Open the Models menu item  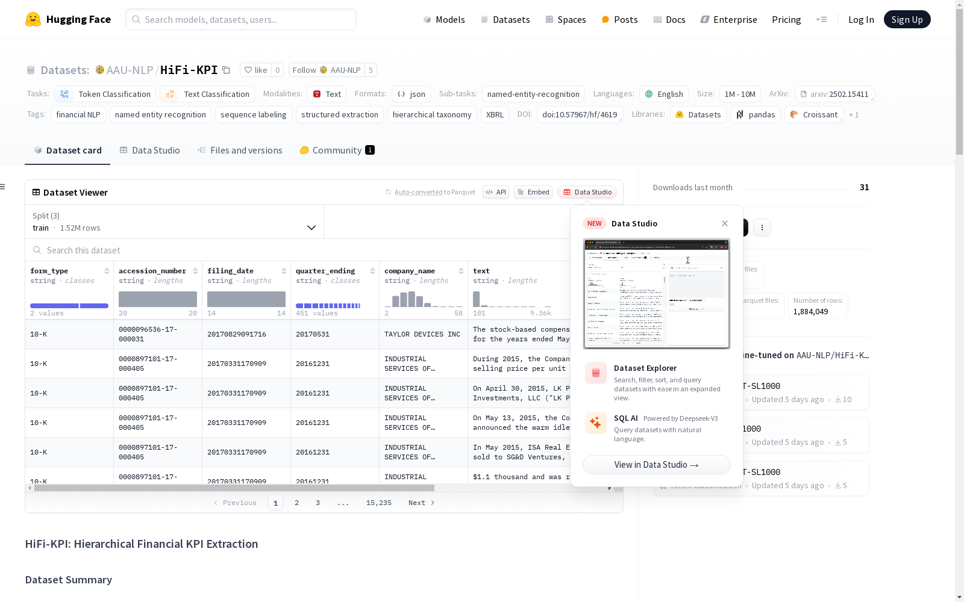point(444,19)
